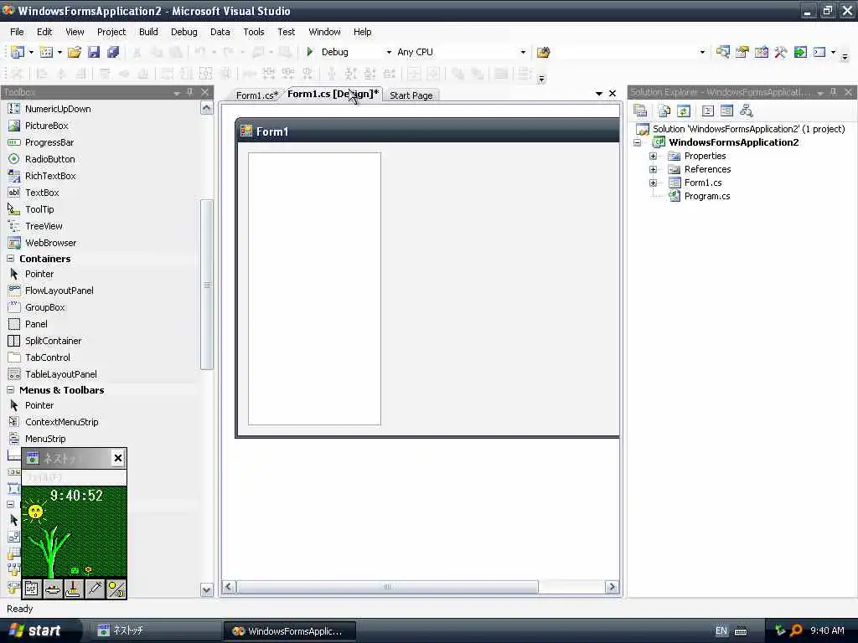
Task: Click the horizontal scrollbar thumb in the designer
Action: tap(387, 587)
